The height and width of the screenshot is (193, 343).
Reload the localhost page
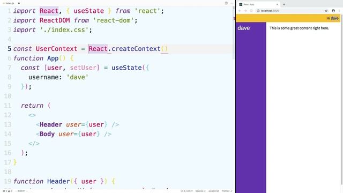[251, 11]
